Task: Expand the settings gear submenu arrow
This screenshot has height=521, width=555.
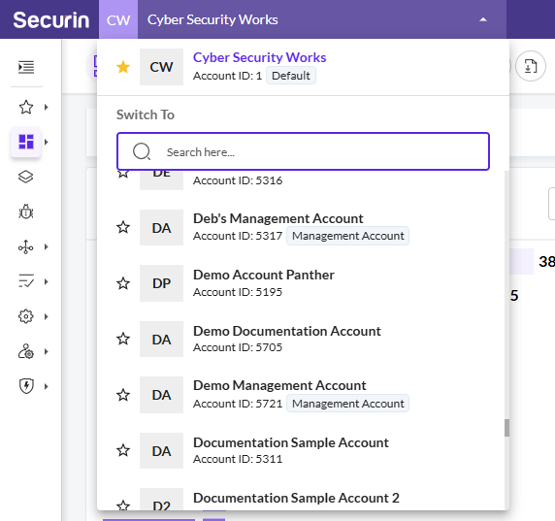Action: click(x=46, y=316)
